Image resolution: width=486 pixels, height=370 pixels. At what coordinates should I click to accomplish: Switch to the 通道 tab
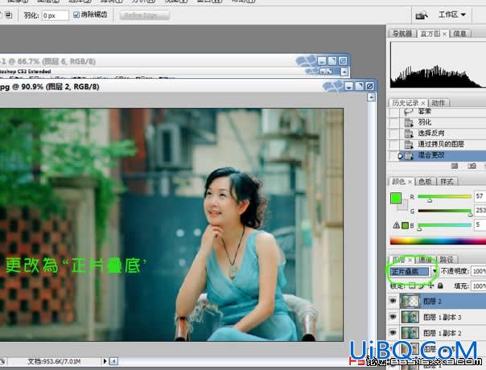point(425,259)
